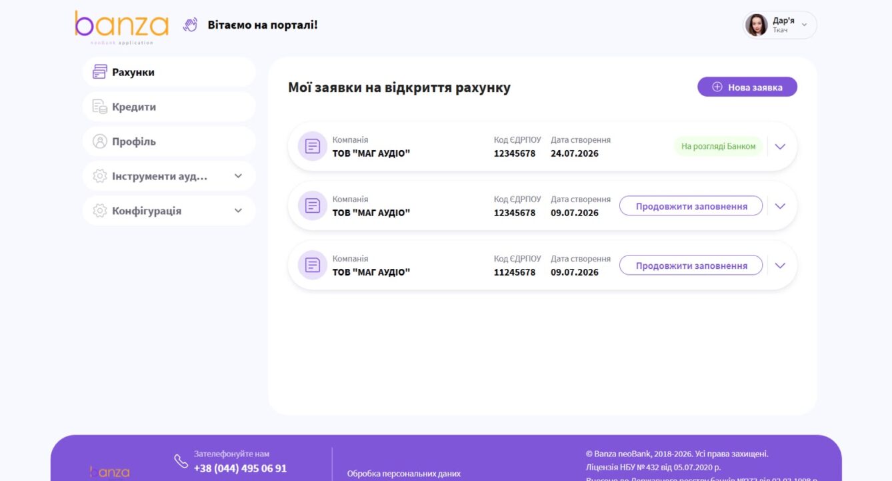
Task: Expand the 12345678 application dated 09.07.2026
Action: pyautogui.click(x=780, y=205)
